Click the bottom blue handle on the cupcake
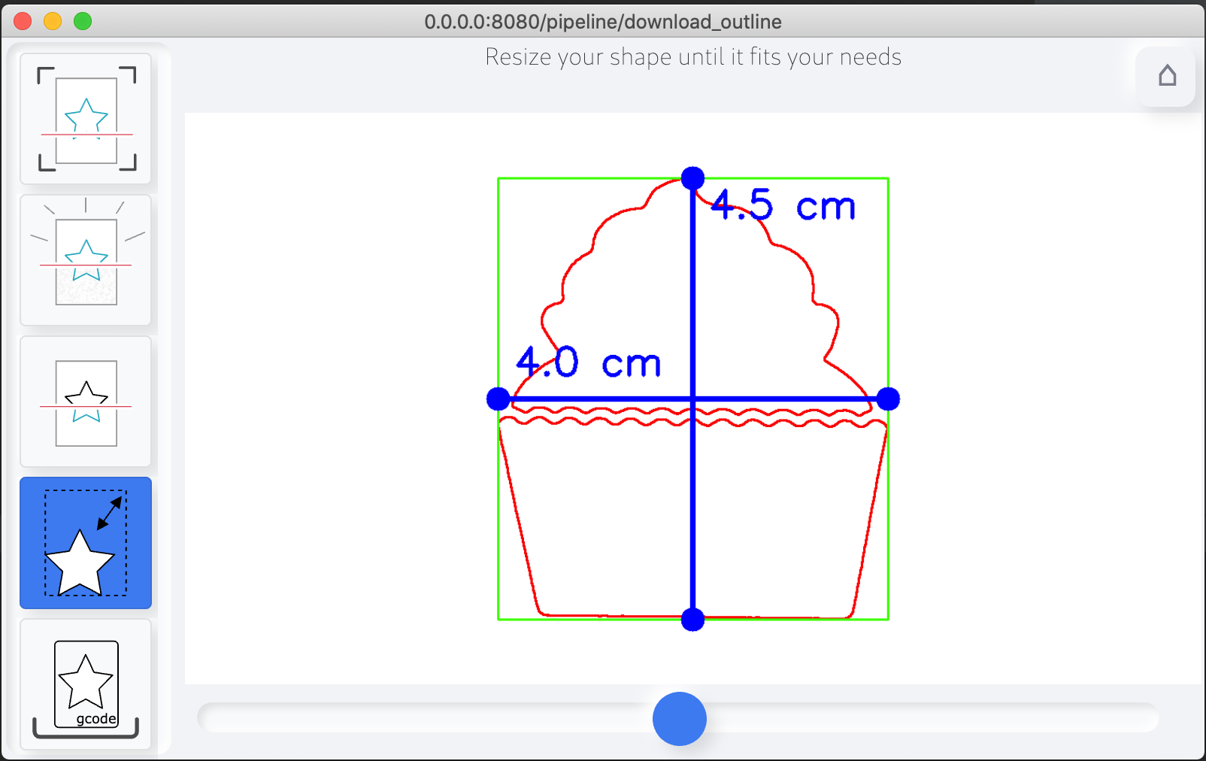Viewport: 1206px width, 761px height. (x=692, y=620)
